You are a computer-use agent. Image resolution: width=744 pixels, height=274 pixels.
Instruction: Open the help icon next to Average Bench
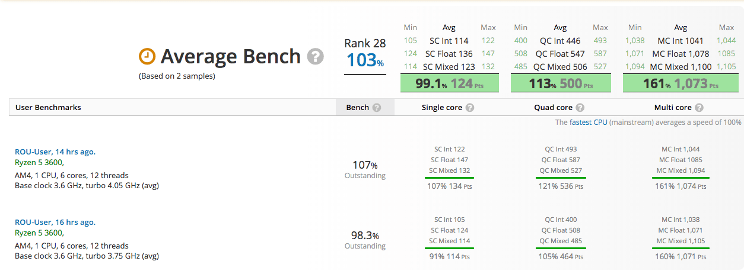point(316,57)
